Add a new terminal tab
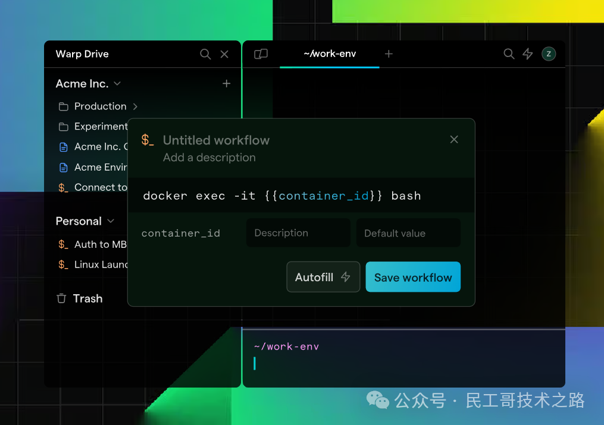The width and height of the screenshot is (604, 425). (x=389, y=54)
